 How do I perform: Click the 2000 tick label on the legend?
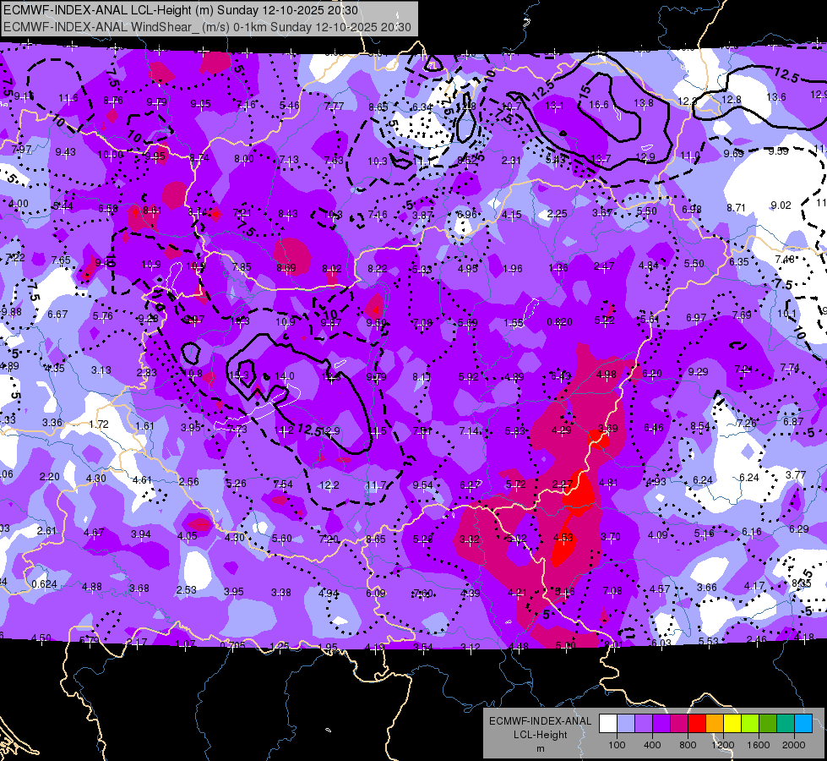[794, 745]
